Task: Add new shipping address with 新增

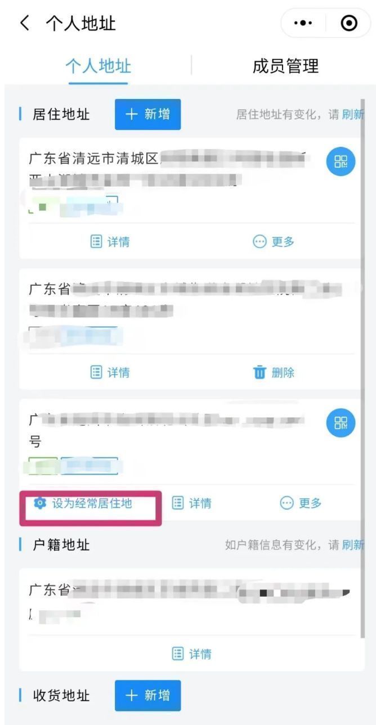Action: point(148,696)
